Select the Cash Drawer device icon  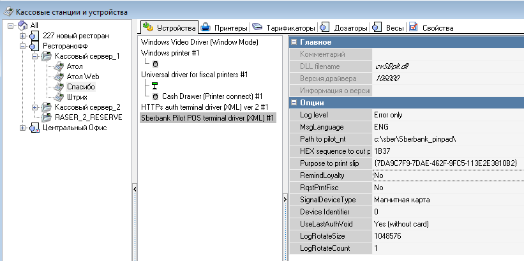click(155, 96)
